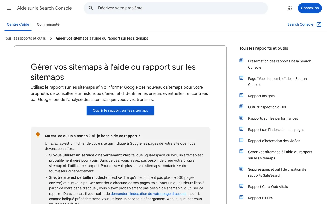Open Rapports sur les performances article

pyautogui.click(x=273, y=118)
